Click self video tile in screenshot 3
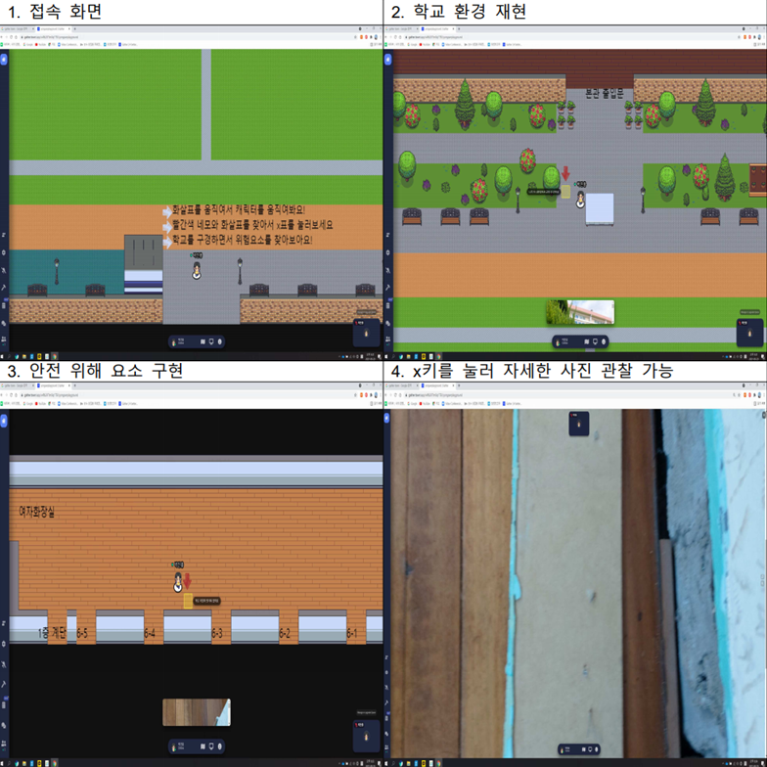Image resolution: width=767 pixels, height=767 pixels. (366, 736)
